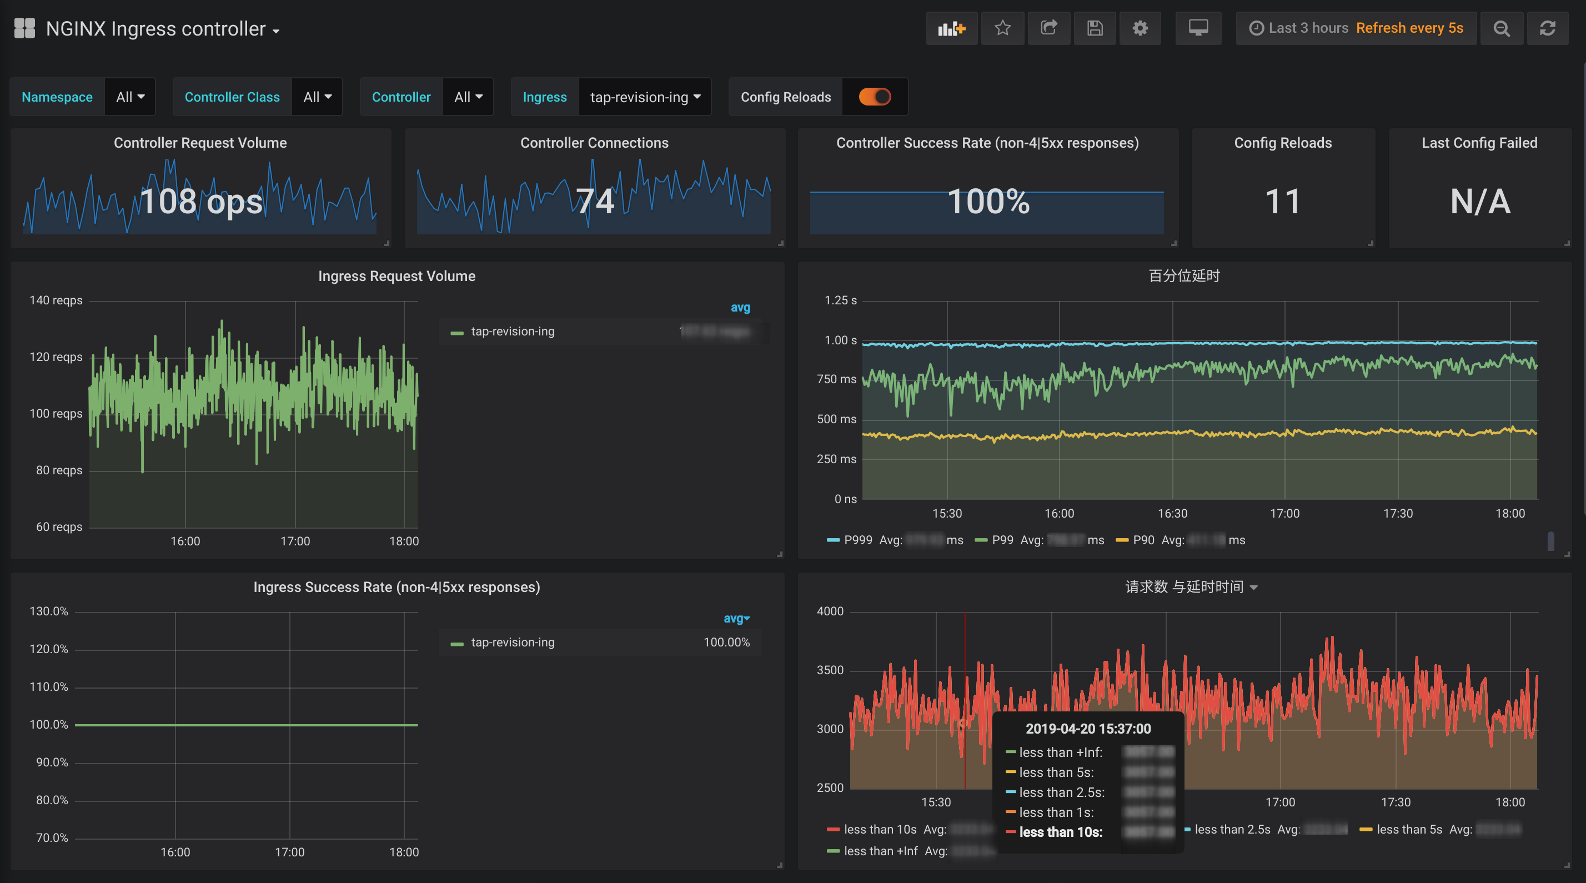
Task: Open color picker for P90 swatch
Action: (x=1122, y=540)
